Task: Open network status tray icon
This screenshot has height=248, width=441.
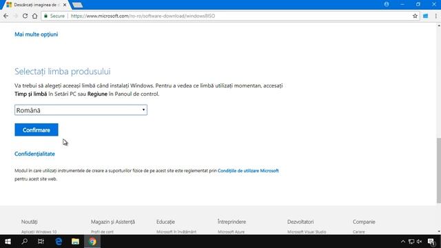Action: point(411,242)
